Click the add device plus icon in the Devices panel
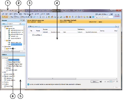The width and height of the screenshot is (123, 105). (21, 20)
